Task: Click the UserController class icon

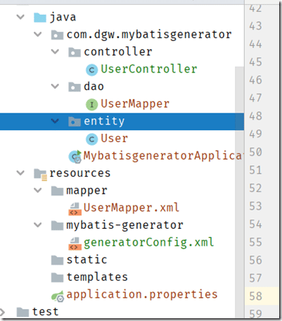Action: [91, 70]
